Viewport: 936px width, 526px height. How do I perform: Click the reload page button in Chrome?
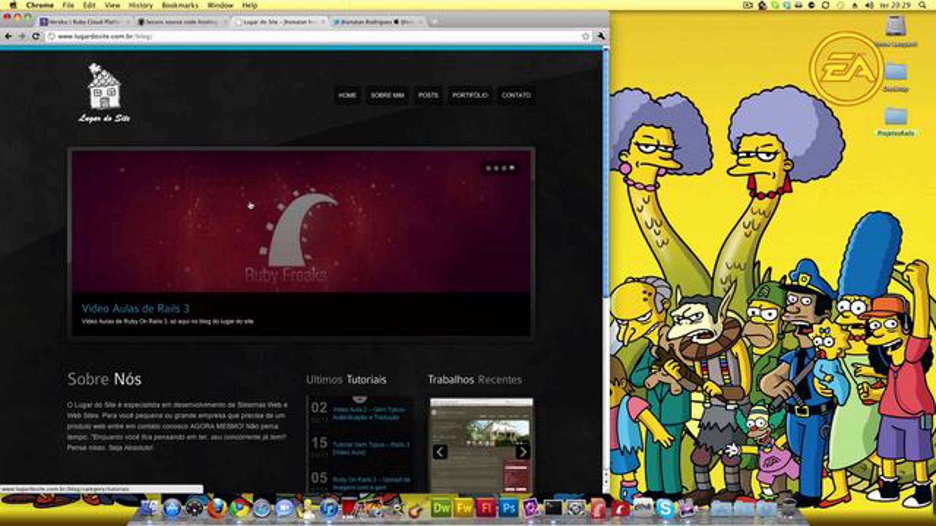click(x=36, y=36)
